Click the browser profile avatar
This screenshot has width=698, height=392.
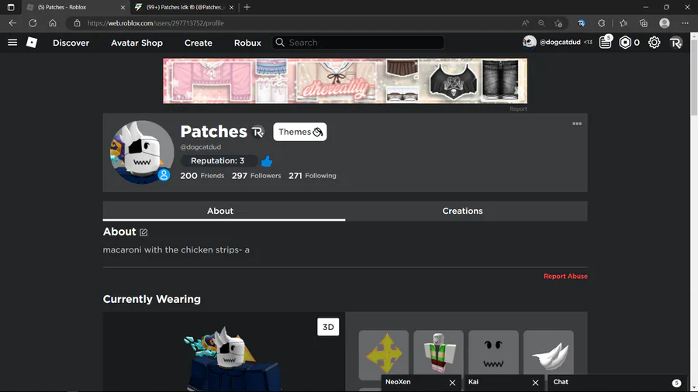point(664,23)
